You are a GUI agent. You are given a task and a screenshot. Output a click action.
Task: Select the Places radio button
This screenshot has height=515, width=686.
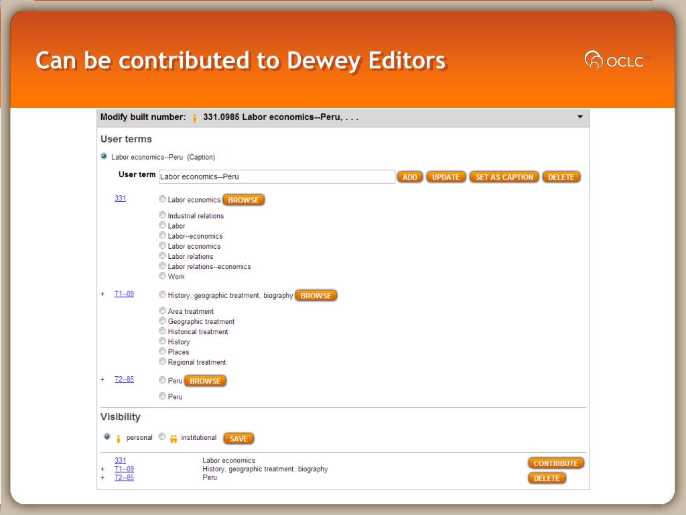point(162,351)
